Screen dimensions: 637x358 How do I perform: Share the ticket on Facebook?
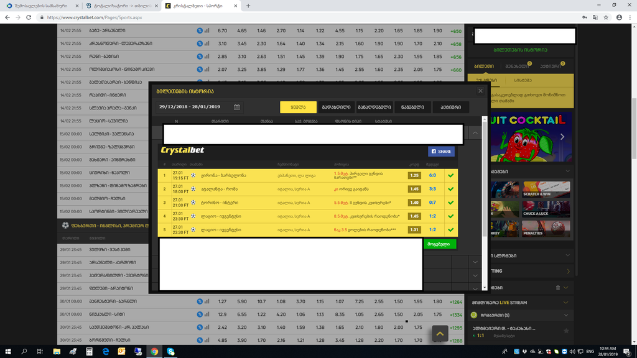pyautogui.click(x=441, y=152)
